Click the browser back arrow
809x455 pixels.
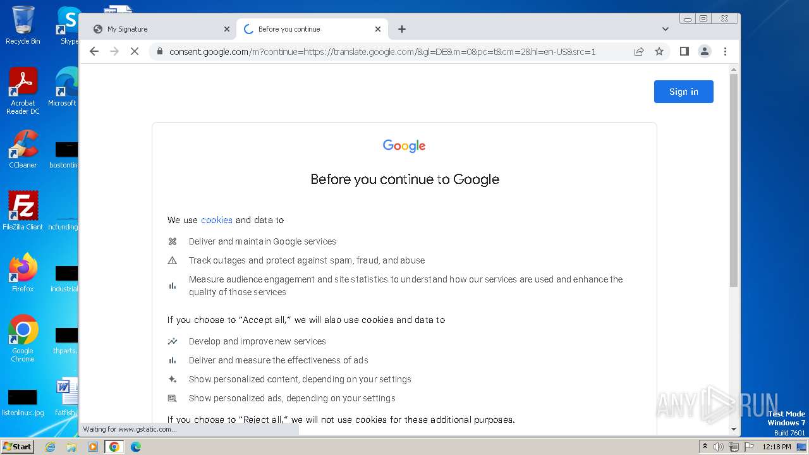click(94, 51)
